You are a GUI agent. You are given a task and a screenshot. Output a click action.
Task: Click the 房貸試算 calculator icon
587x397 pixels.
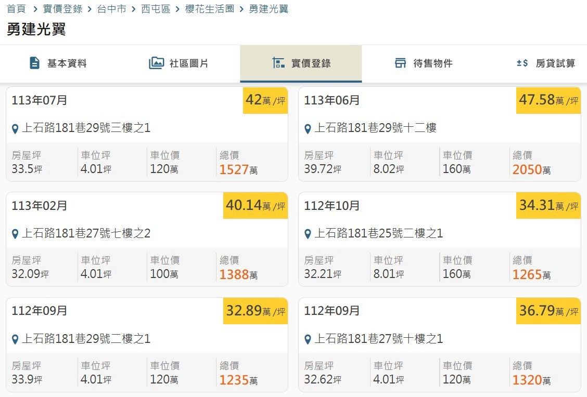click(522, 63)
